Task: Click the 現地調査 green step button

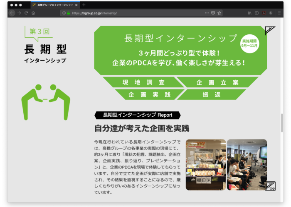Action: click(143, 82)
